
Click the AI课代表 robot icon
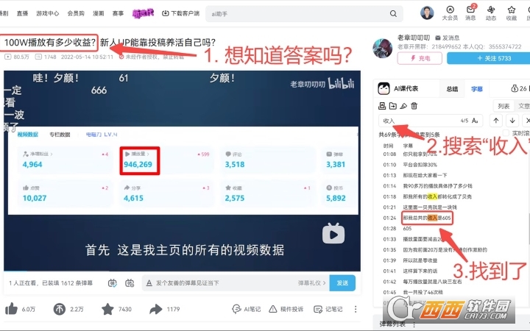[x=384, y=88]
